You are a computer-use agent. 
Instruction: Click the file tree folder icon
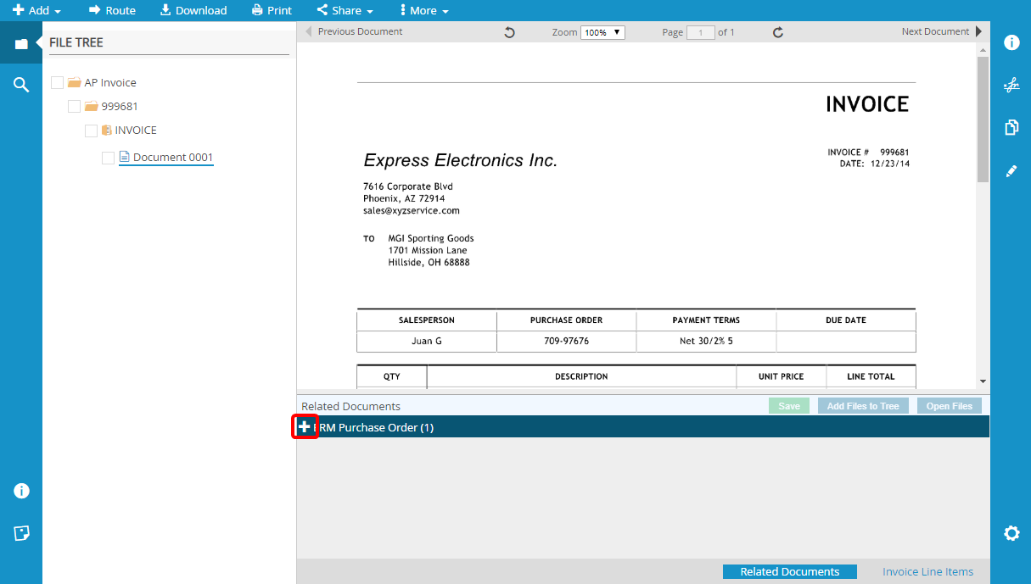point(21,43)
